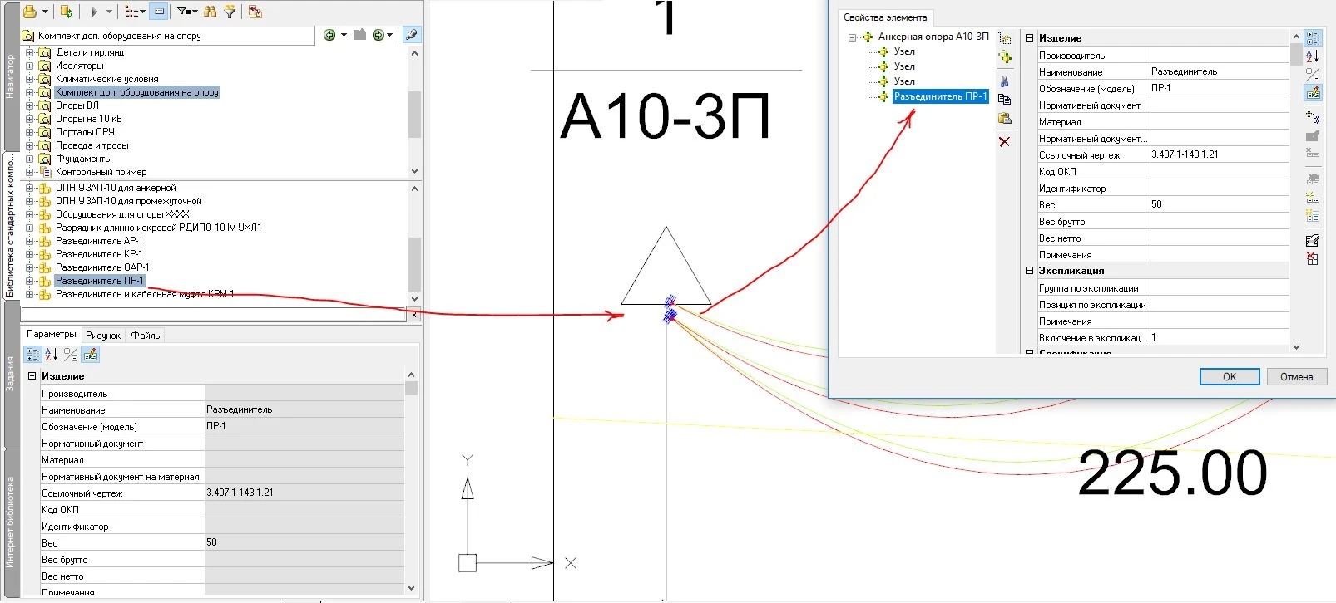Click the funnel filter icon in library toolbar
The width and height of the screenshot is (1336, 603).
click(230, 12)
